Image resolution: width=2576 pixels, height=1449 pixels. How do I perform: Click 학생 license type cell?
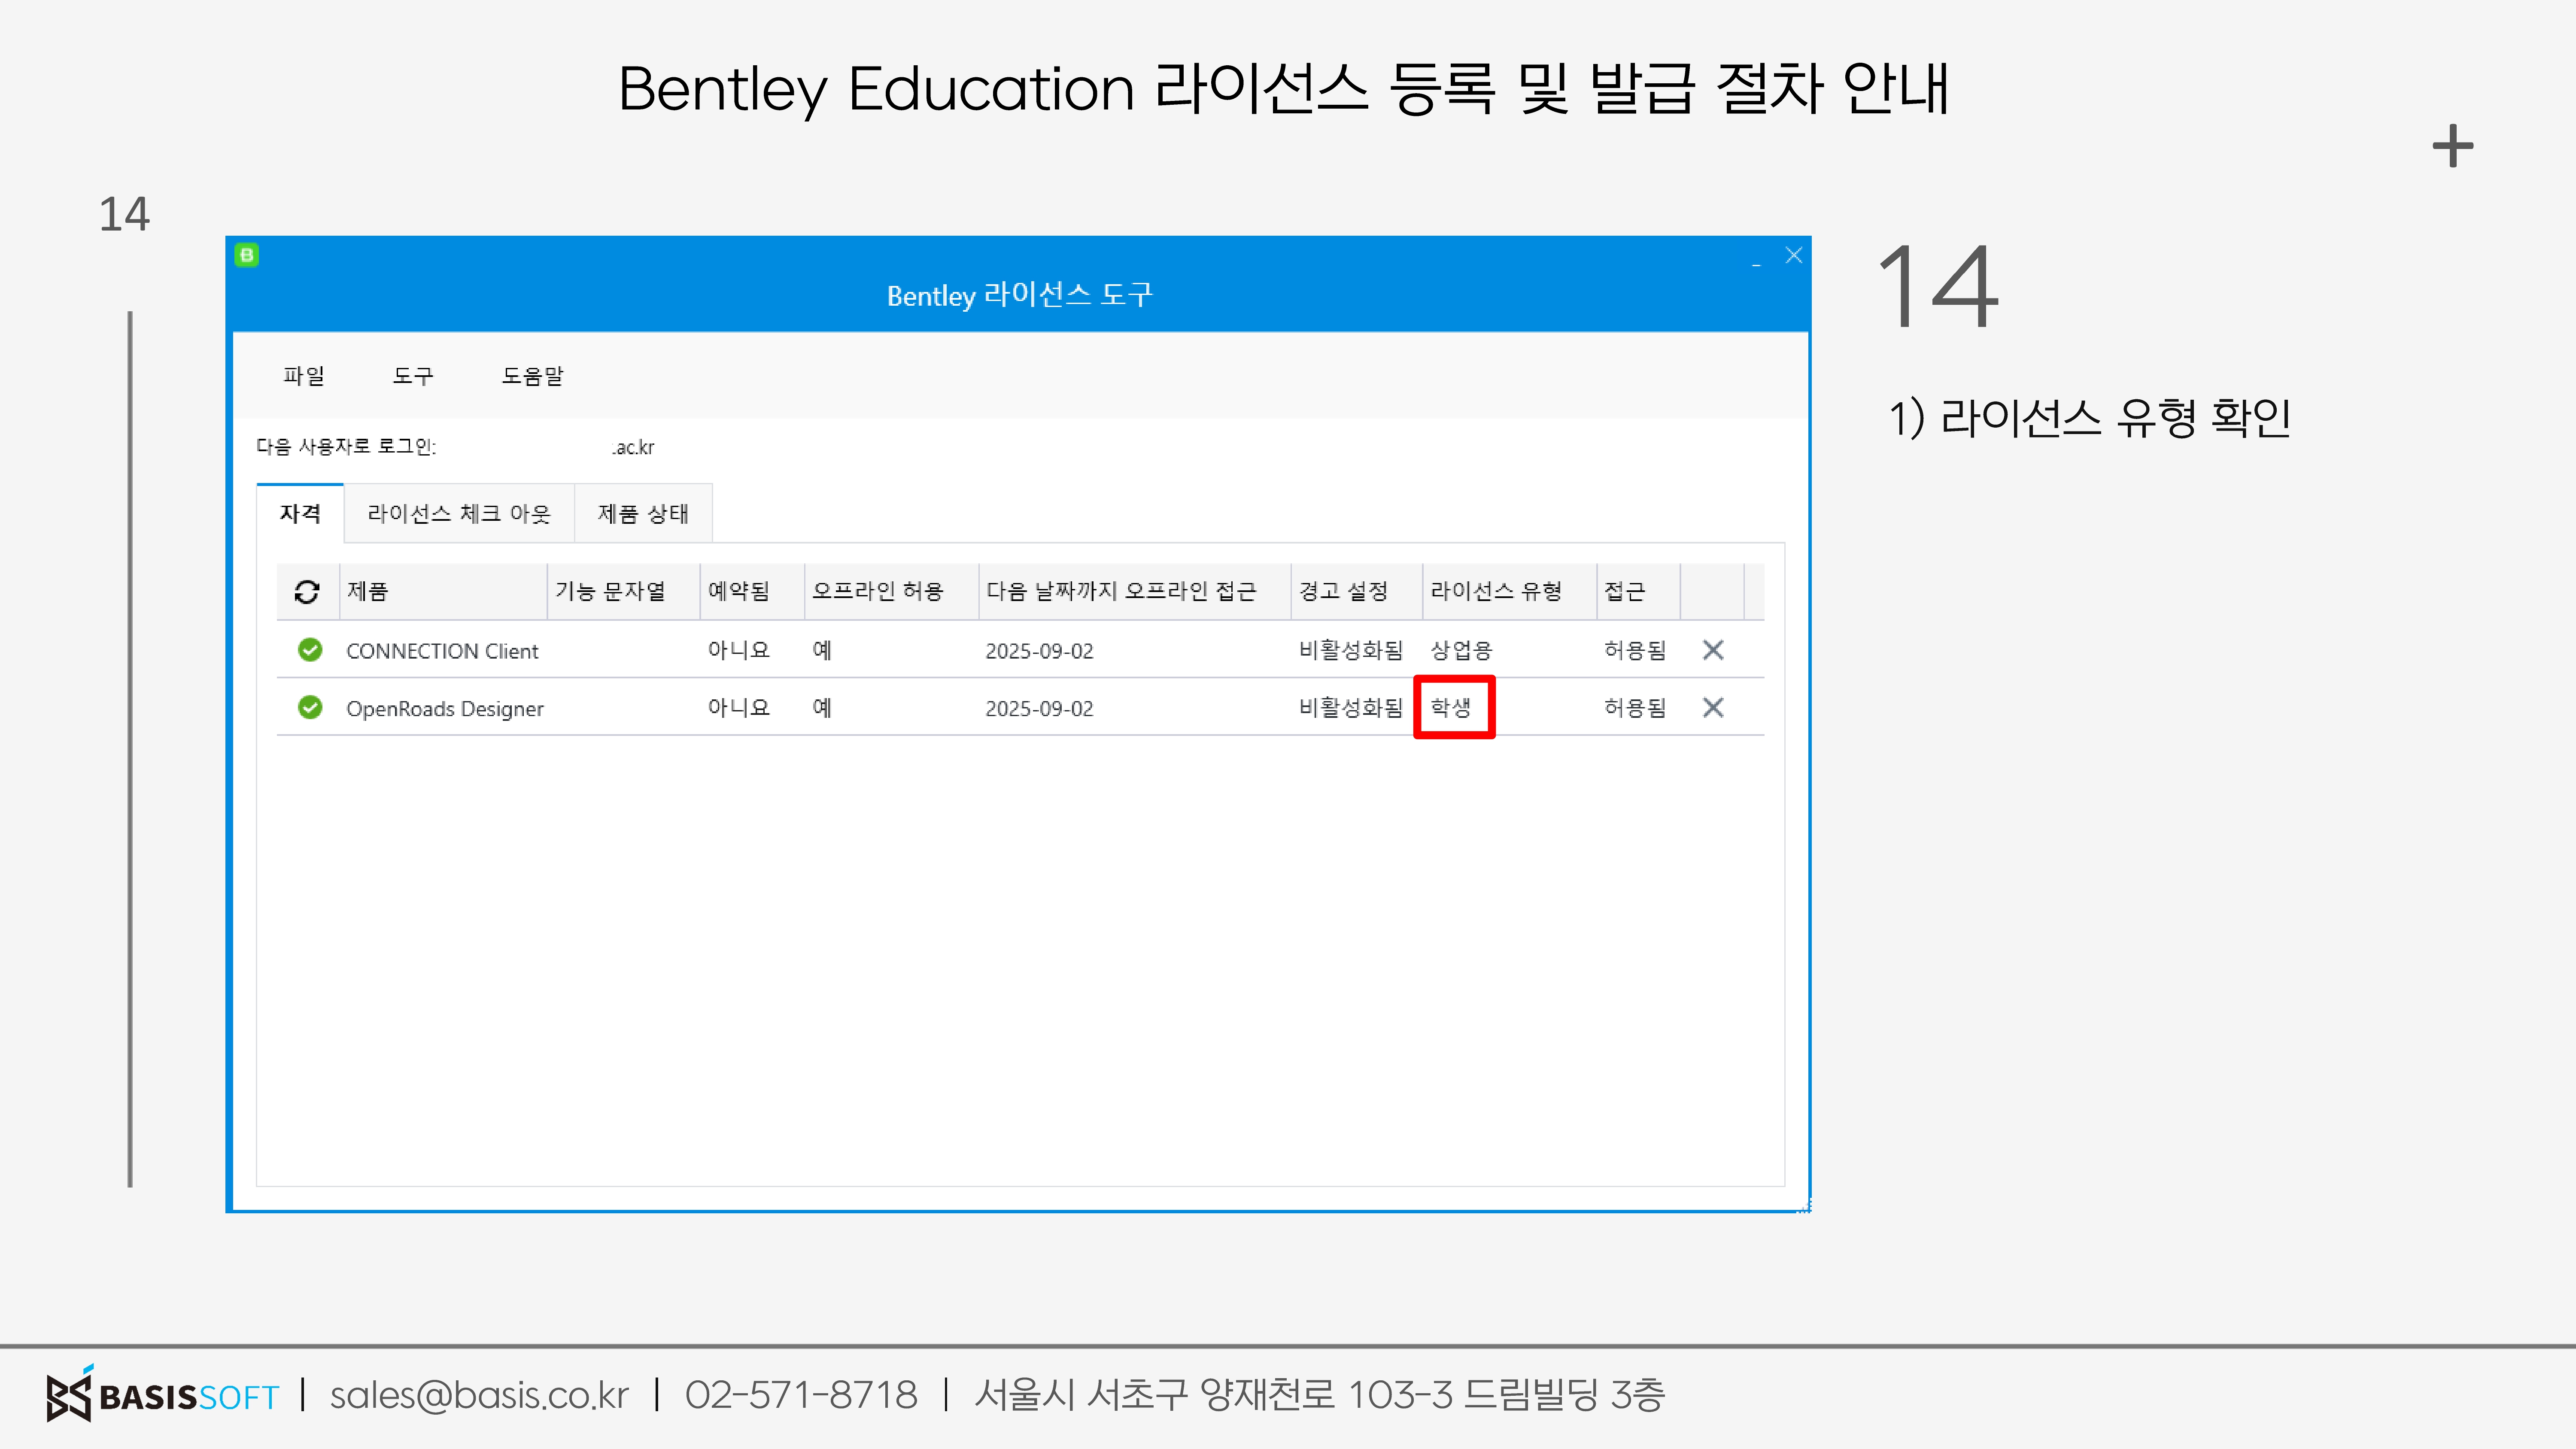coord(1451,708)
